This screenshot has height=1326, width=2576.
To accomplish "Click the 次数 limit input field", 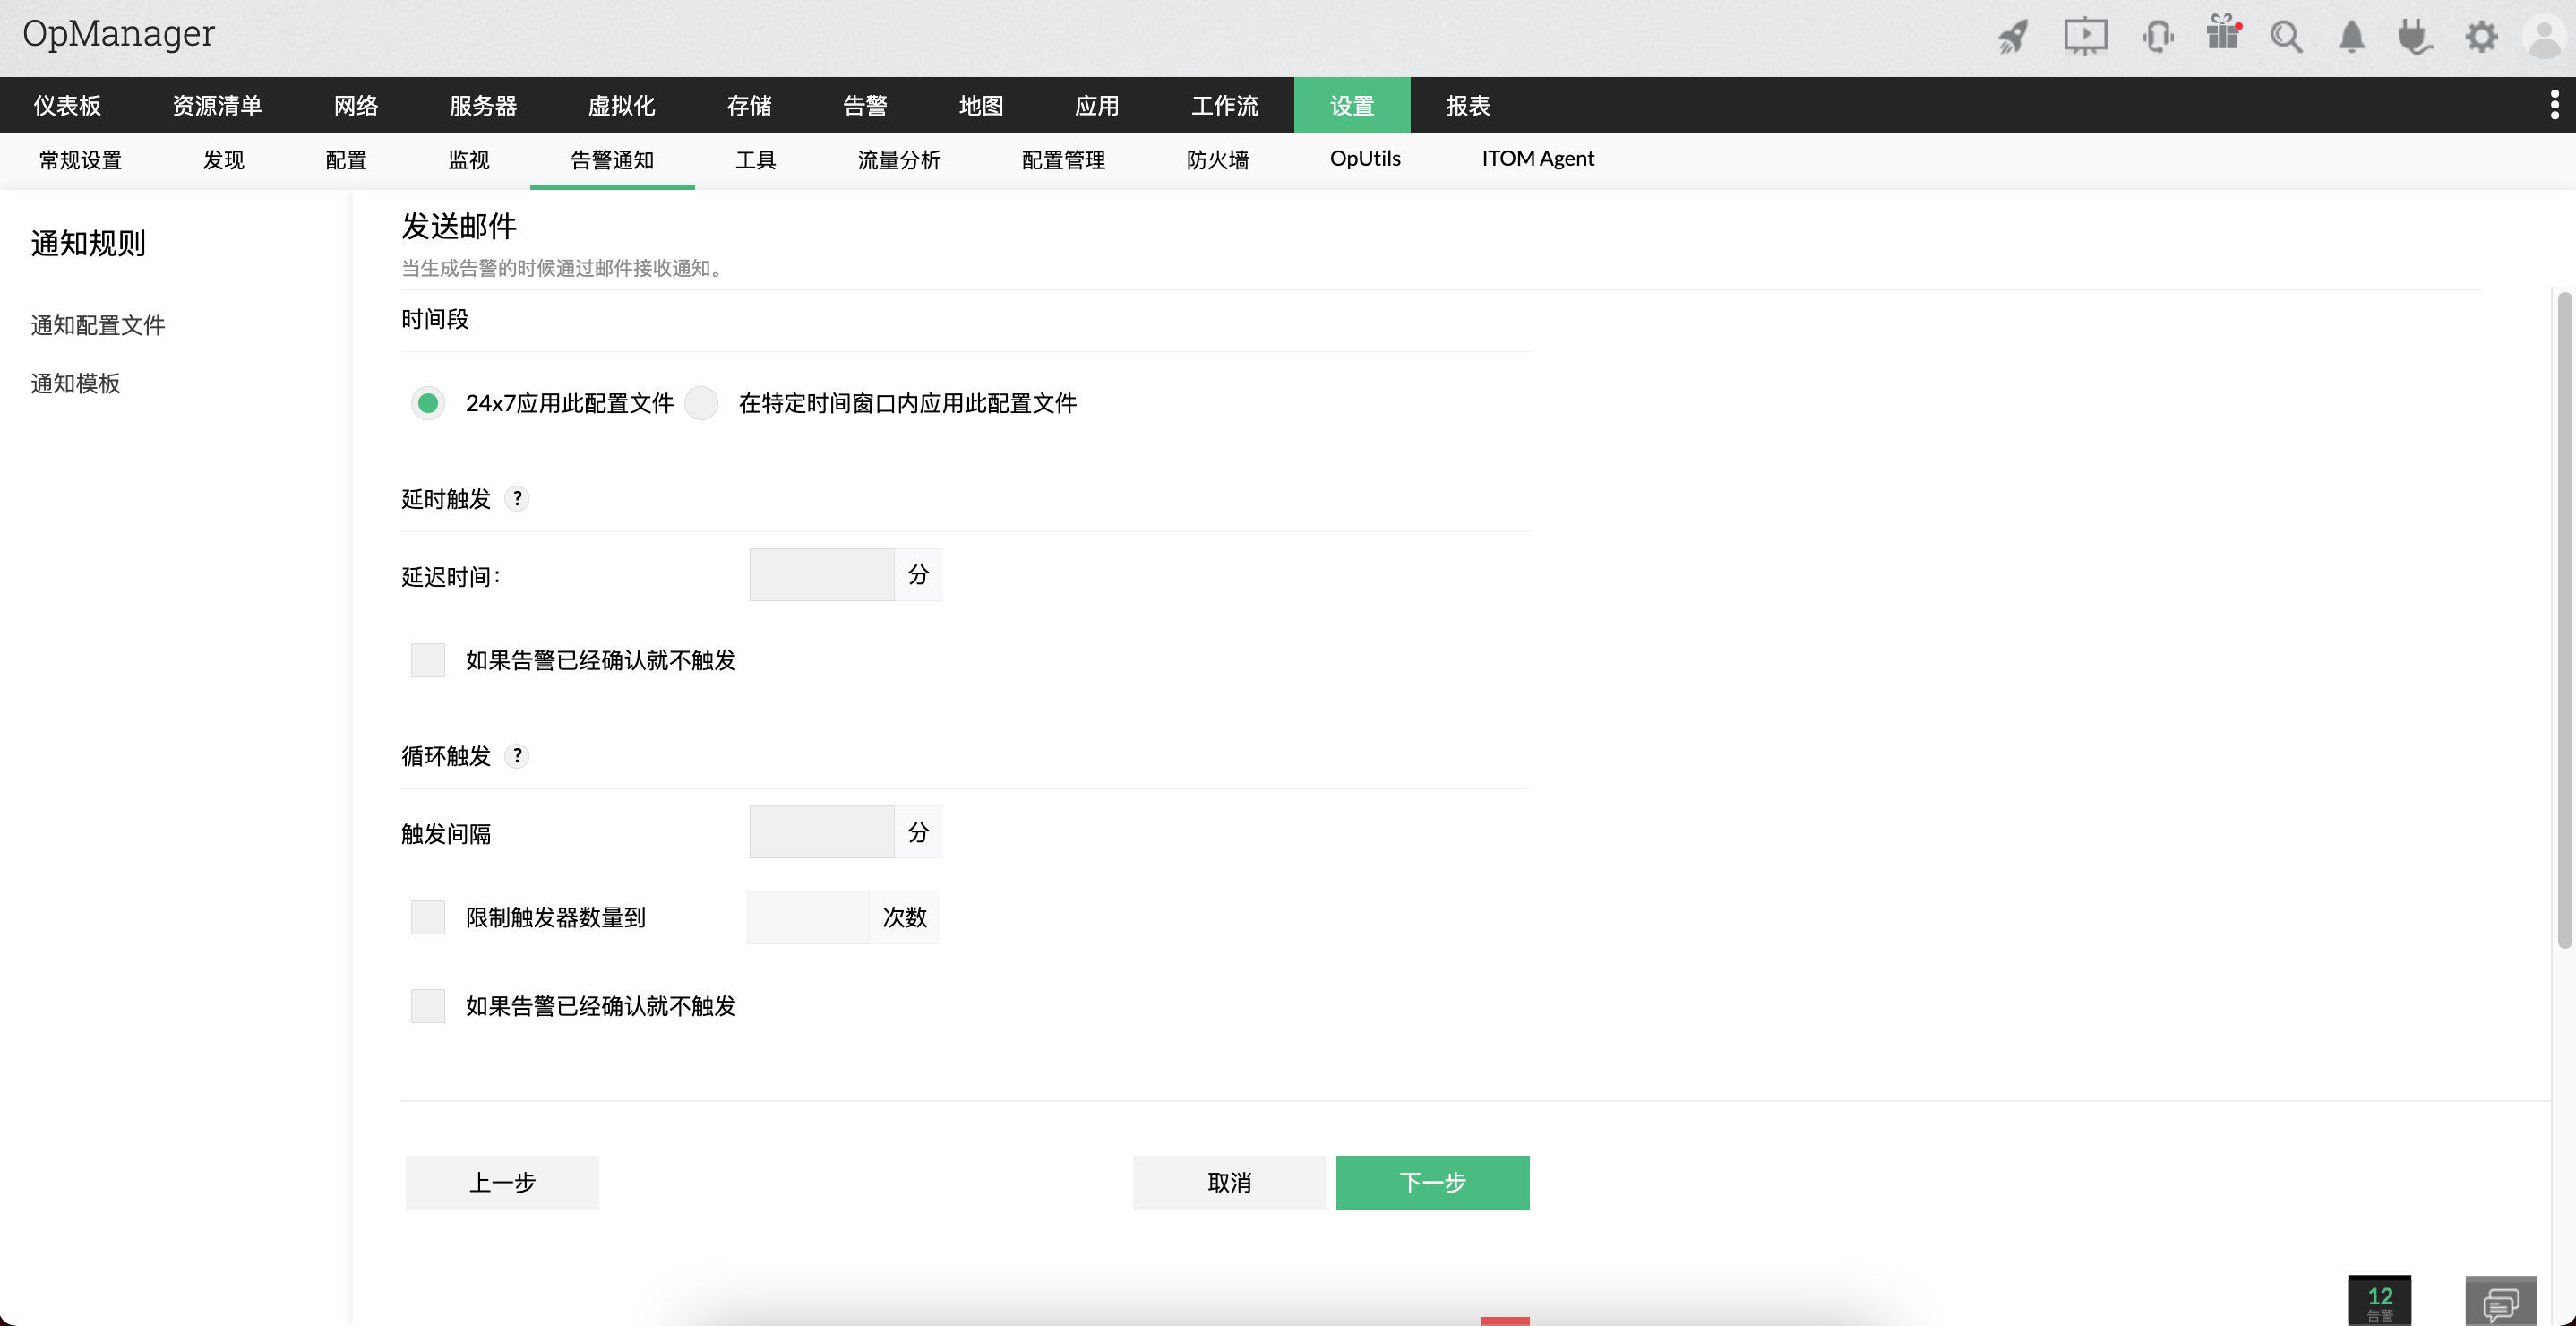I will tap(808, 917).
